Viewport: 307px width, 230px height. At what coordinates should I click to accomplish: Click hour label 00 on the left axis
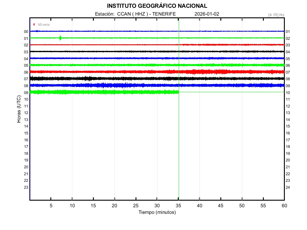[26, 32]
